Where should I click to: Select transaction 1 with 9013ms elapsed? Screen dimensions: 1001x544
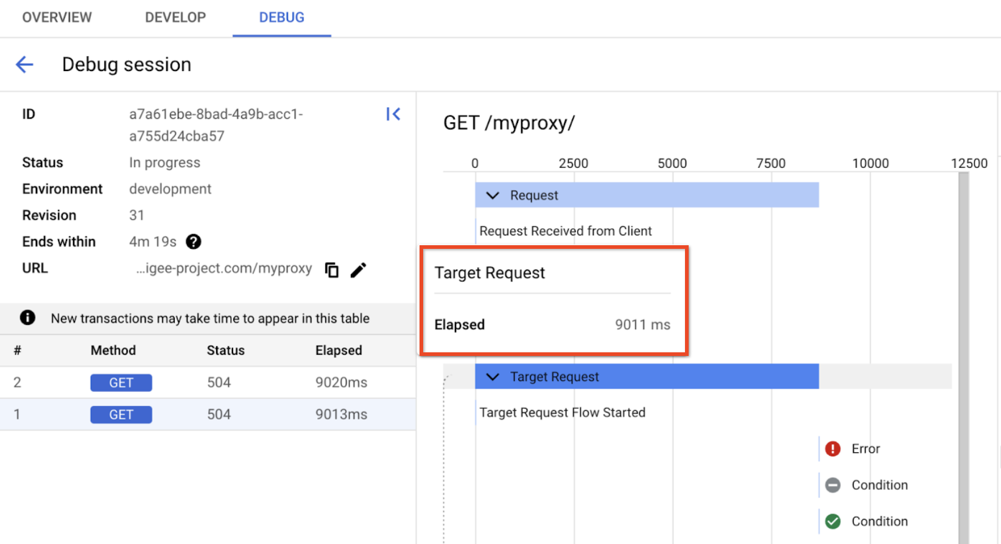tap(207, 414)
